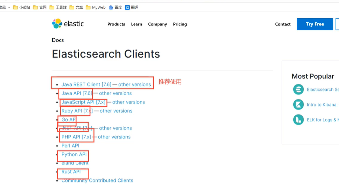Open the Java API [7.6] link
This screenshot has width=339, height=186.
[77, 93]
